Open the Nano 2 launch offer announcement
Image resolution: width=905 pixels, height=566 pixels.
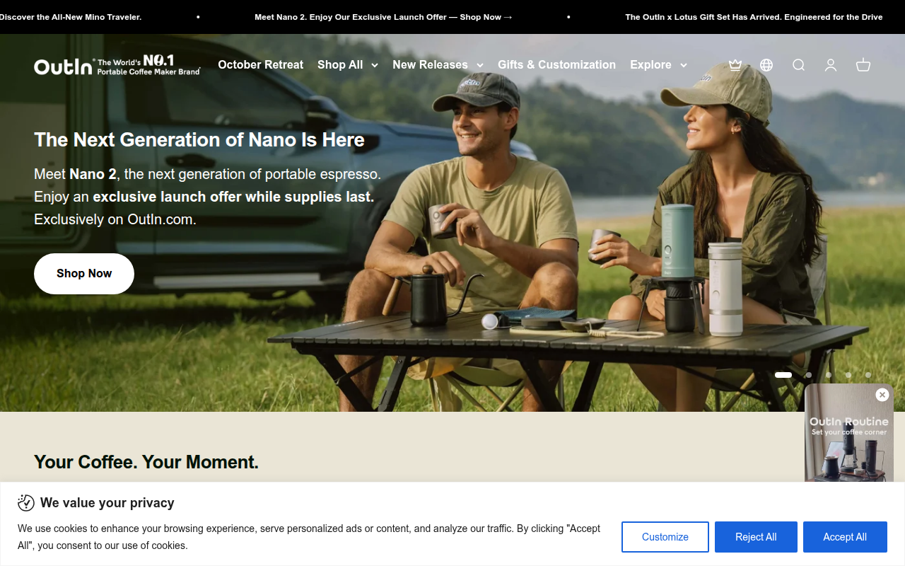(384, 17)
